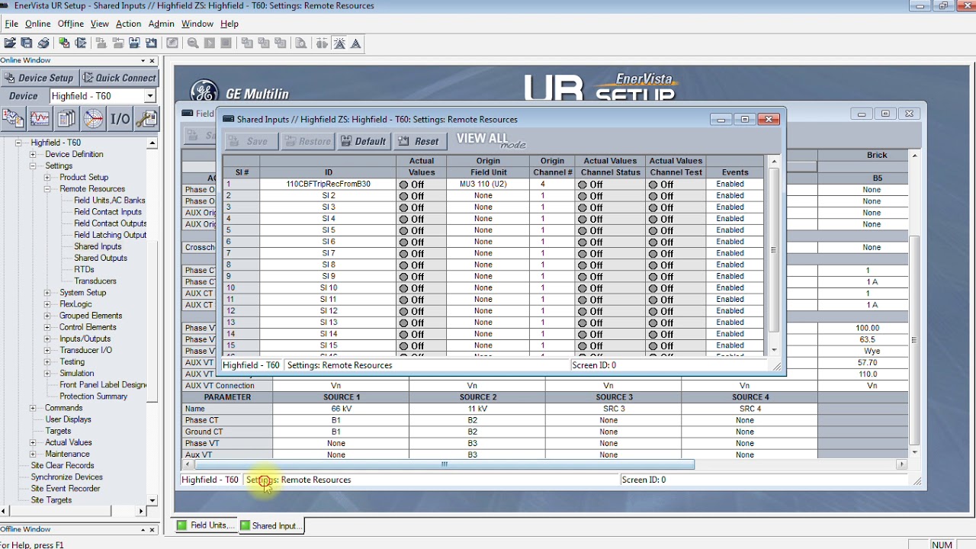Open the Offline menu
The width and height of the screenshot is (976, 549).
(71, 24)
